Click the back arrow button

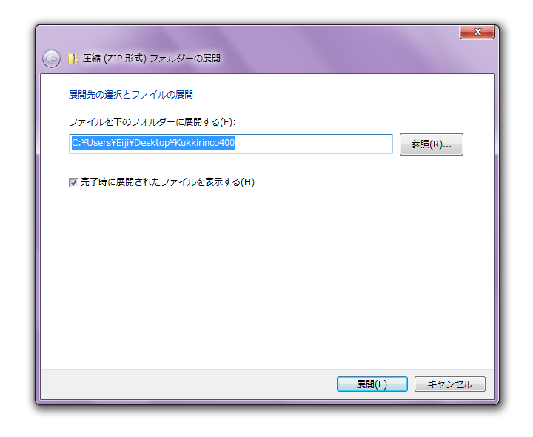[x=51, y=59]
